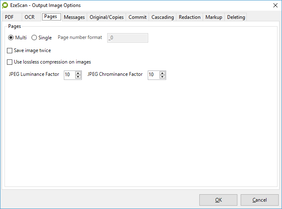Select the Single pages radio button
The width and height of the screenshot is (282, 209).
[34, 38]
